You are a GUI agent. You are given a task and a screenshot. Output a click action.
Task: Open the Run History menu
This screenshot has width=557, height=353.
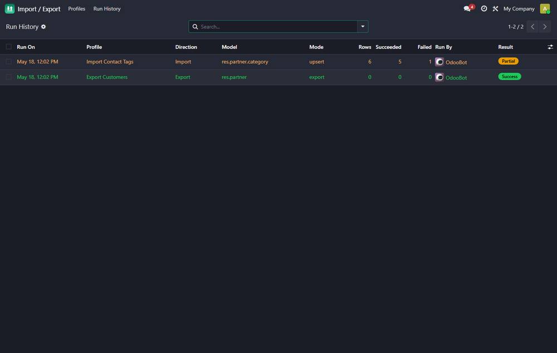coord(107,8)
